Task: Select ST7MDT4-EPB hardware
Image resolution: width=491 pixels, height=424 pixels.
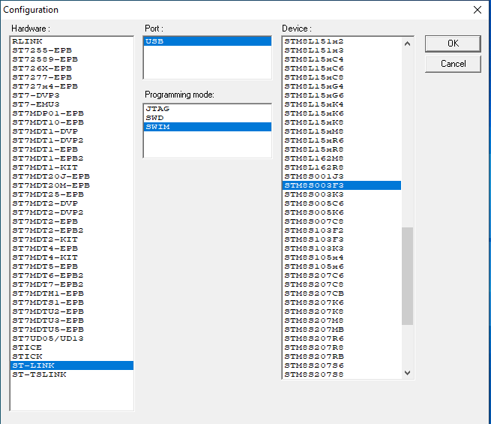Action: [72, 248]
